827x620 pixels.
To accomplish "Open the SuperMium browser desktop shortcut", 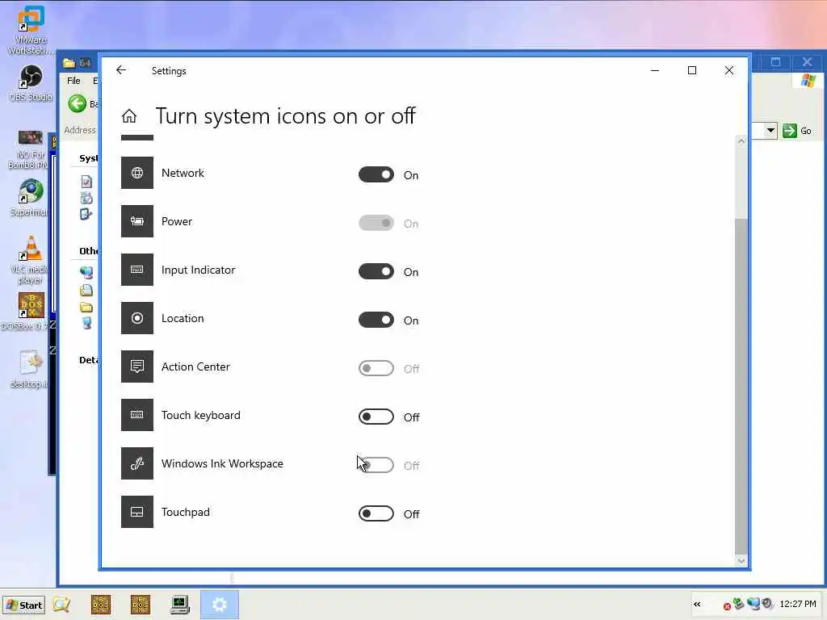I will (30, 198).
